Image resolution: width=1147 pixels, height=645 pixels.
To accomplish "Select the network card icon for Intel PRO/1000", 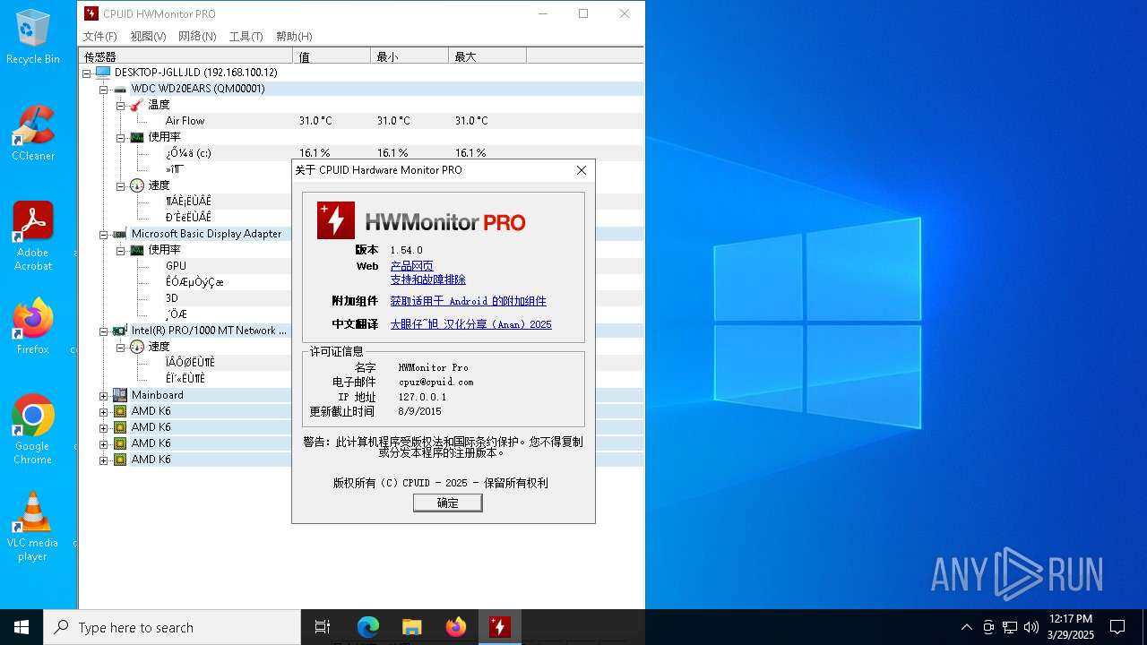I will click(119, 331).
